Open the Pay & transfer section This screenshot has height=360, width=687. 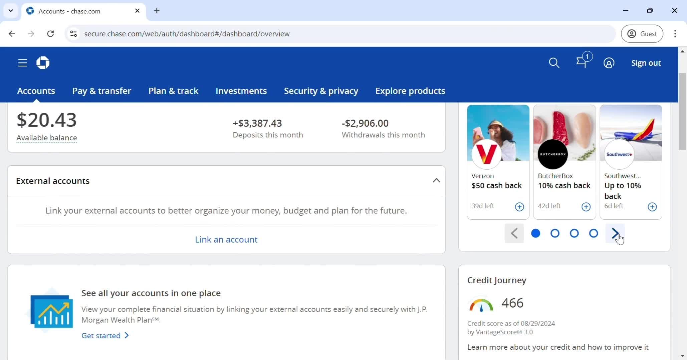click(x=102, y=91)
